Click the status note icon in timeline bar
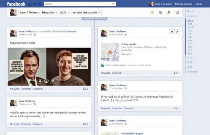Image resolution: width=210 pixels, height=135 pixels. [152, 13]
